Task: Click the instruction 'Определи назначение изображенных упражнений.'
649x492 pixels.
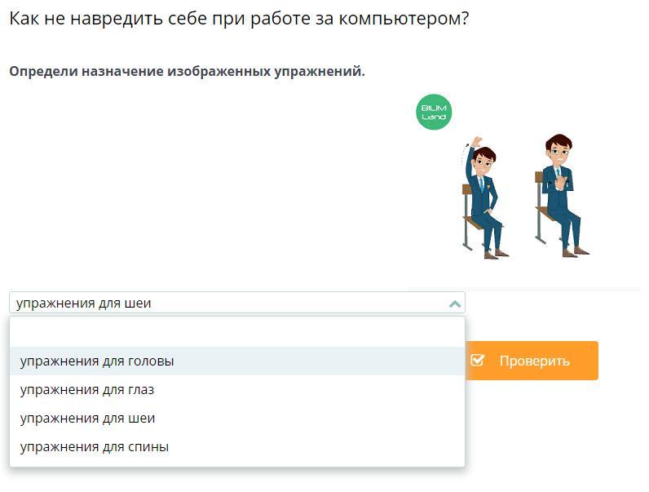Action: (187, 72)
